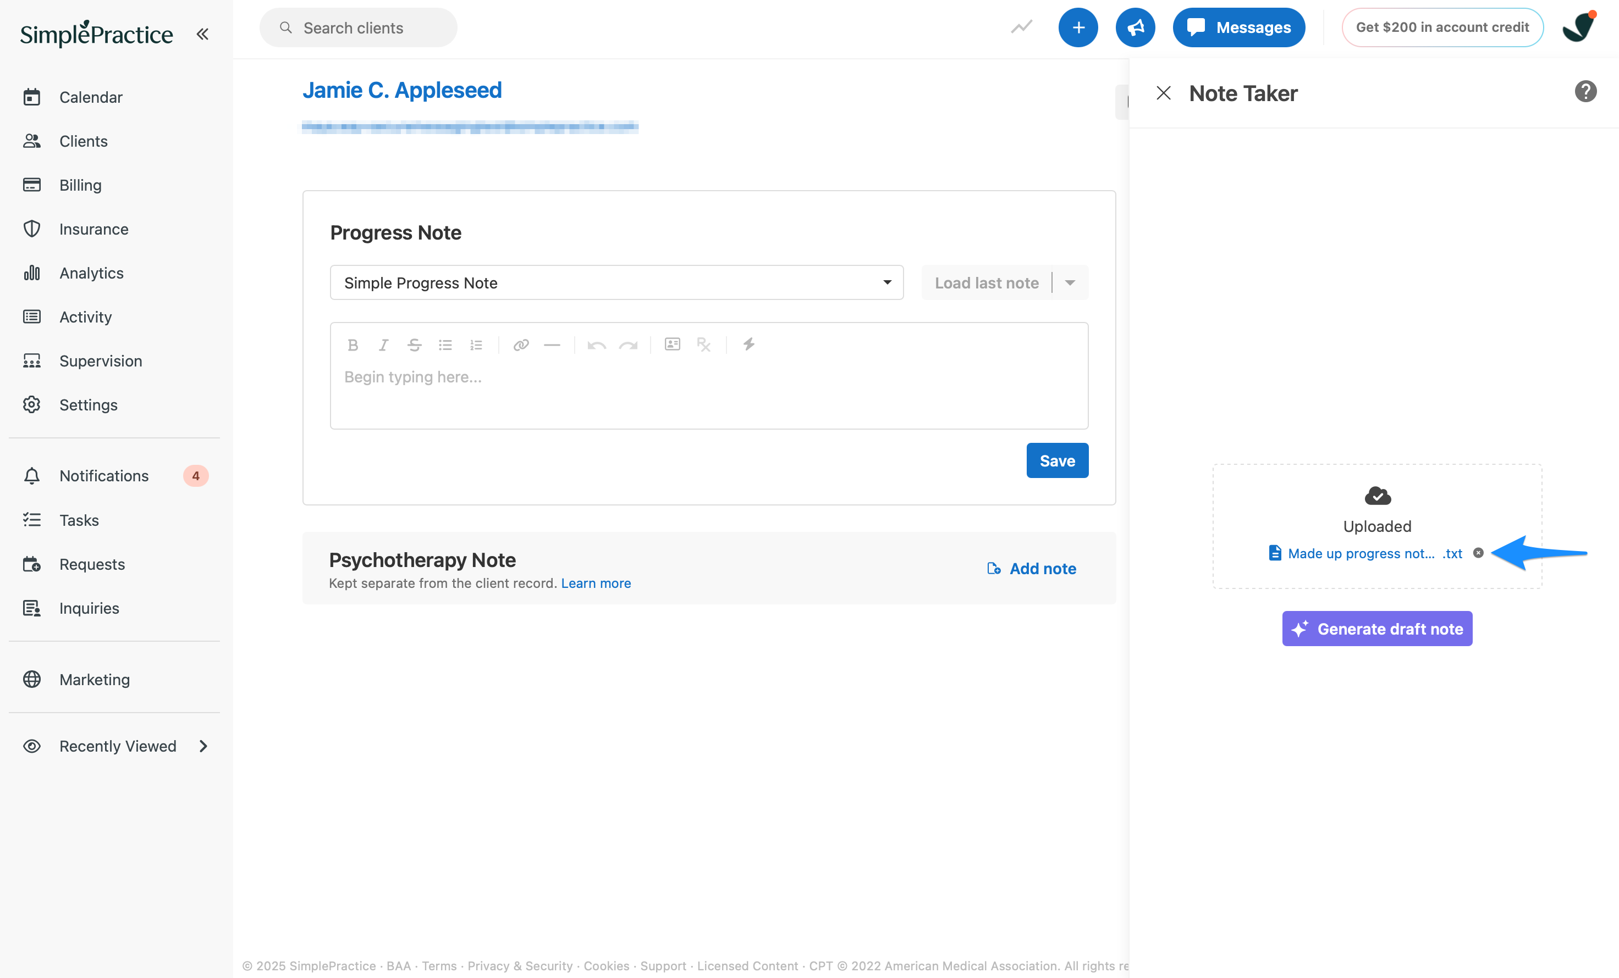The image size is (1619, 978).
Task: Open the Notifications bell in the sidebar
Action: tap(31, 475)
